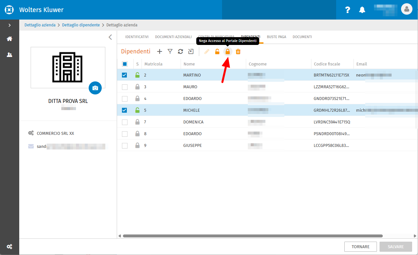The height and width of the screenshot is (255, 418).
Task: Uncheck the checkbox for MARTINO
Action: [125, 75]
